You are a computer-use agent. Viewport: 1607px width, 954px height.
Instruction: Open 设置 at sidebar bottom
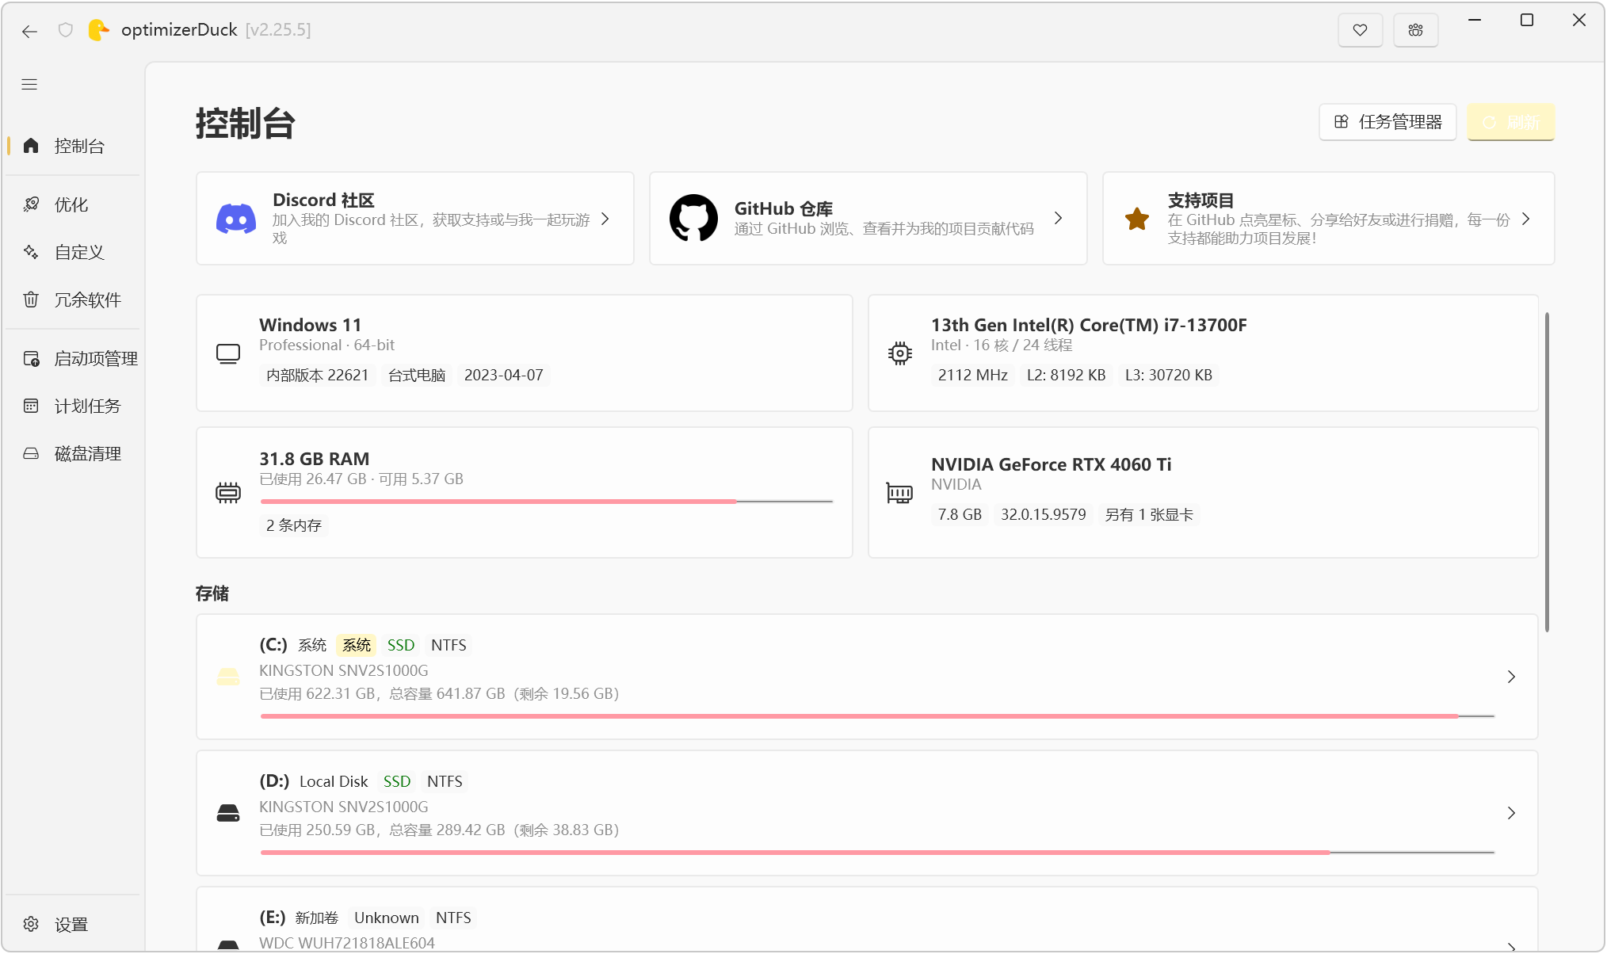click(x=73, y=924)
